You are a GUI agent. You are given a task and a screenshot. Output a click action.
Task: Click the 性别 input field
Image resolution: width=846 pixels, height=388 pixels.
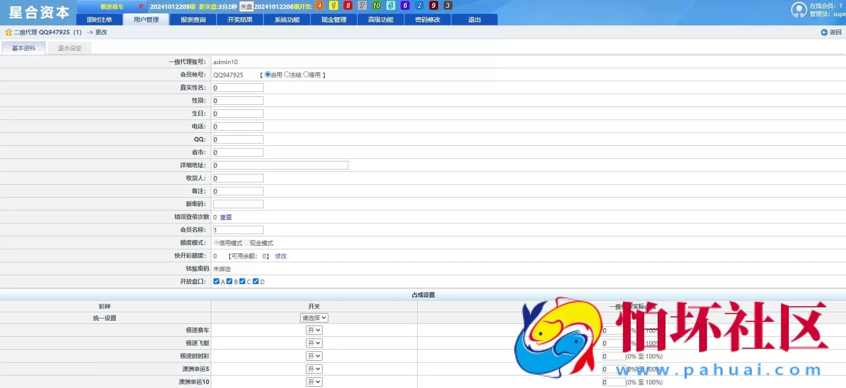tap(239, 101)
